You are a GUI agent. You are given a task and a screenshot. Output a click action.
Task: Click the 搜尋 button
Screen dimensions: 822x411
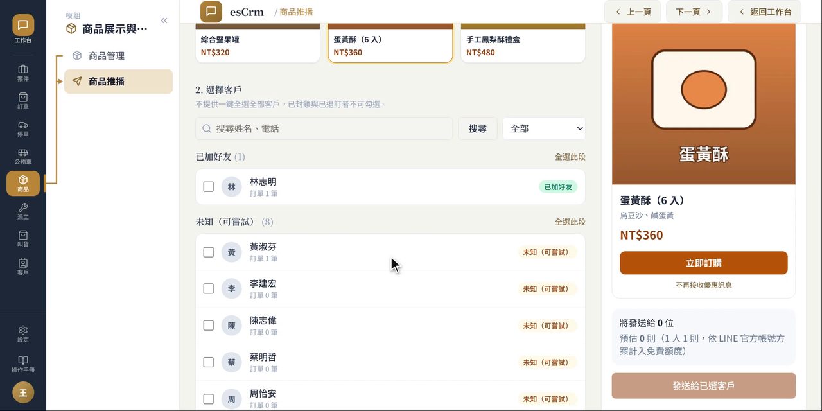click(477, 128)
